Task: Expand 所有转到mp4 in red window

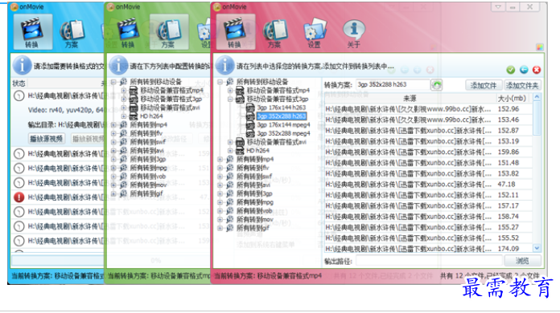Action: coord(220,159)
